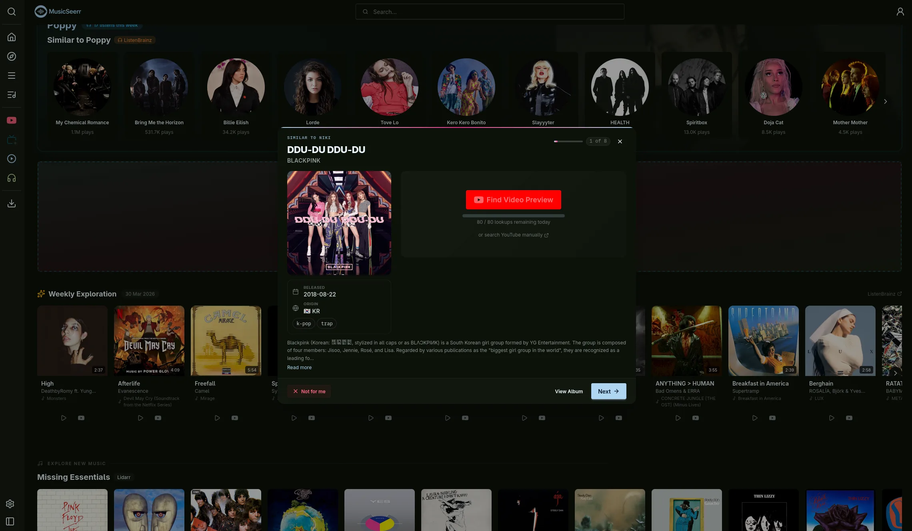912x531 pixels.
Task: Open the user account menu top right
Action: 900,12
